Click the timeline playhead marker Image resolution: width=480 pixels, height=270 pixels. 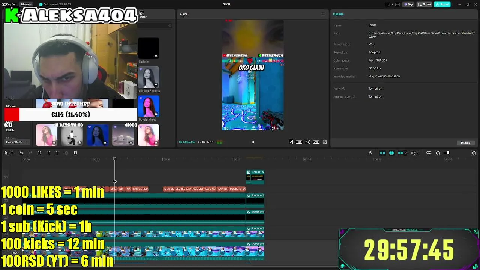(x=115, y=159)
